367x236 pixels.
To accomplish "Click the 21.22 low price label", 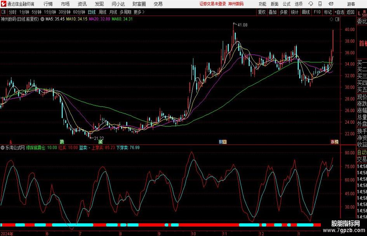I will click(99, 138).
